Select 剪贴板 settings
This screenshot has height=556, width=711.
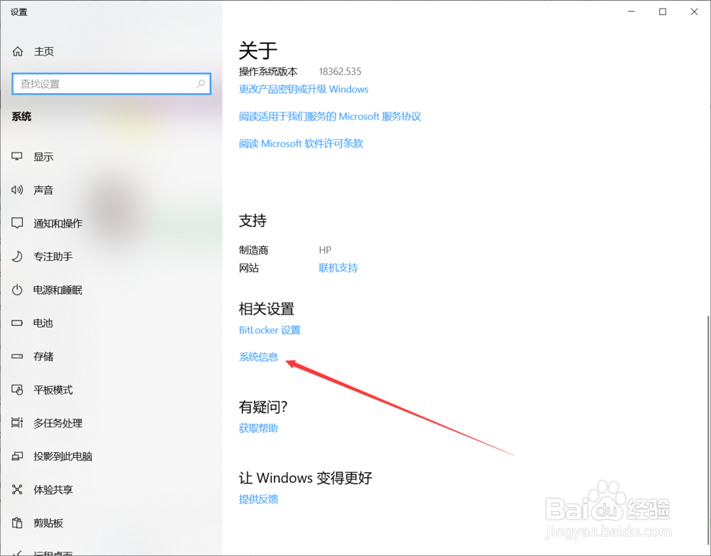pyautogui.click(x=48, y=523)
